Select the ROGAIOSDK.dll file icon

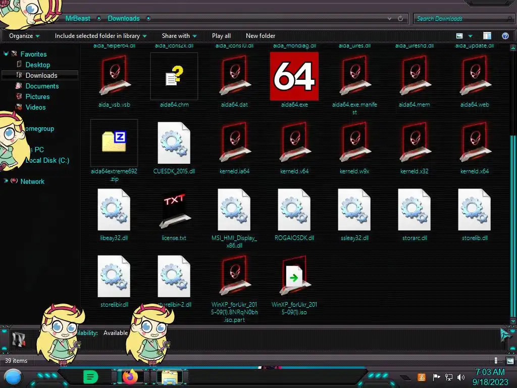click(x=294, y=210)
